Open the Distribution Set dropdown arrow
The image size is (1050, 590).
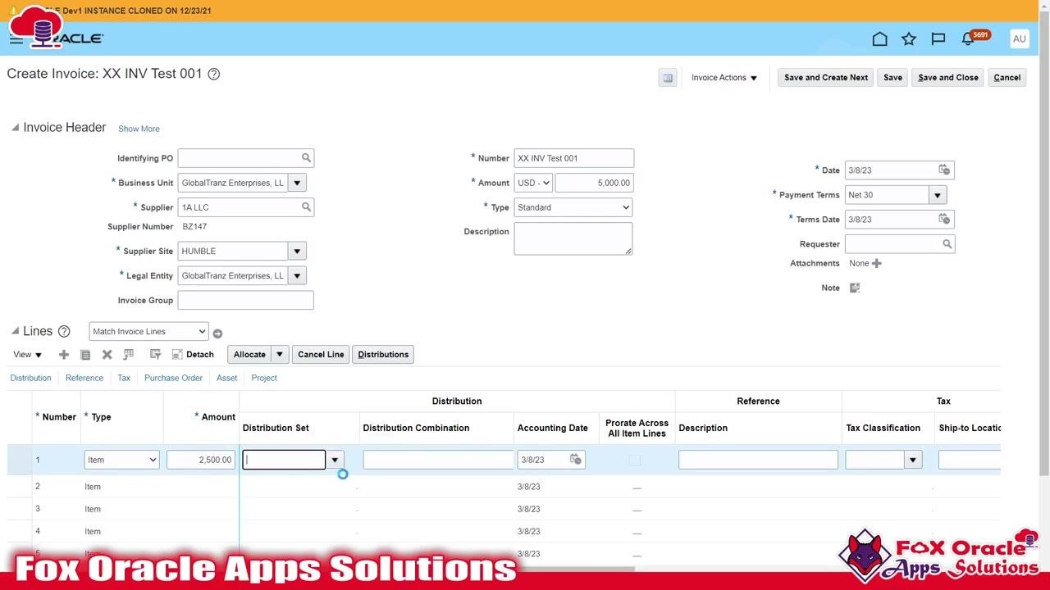point(335,460)
